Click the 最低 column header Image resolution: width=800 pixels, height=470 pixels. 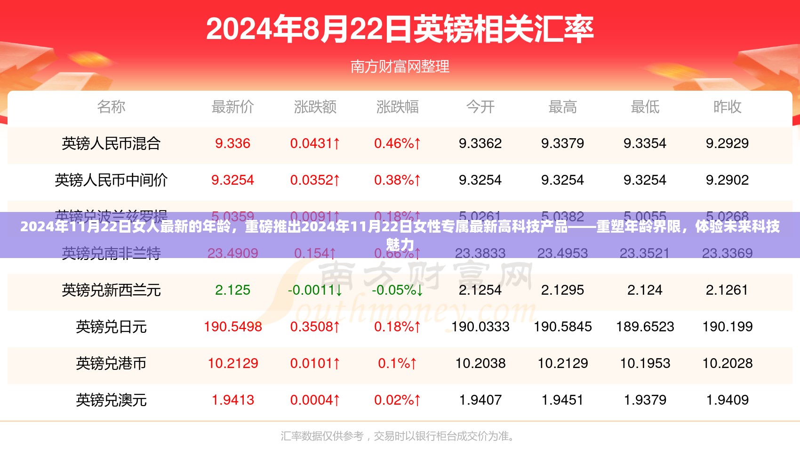point(645,107)
